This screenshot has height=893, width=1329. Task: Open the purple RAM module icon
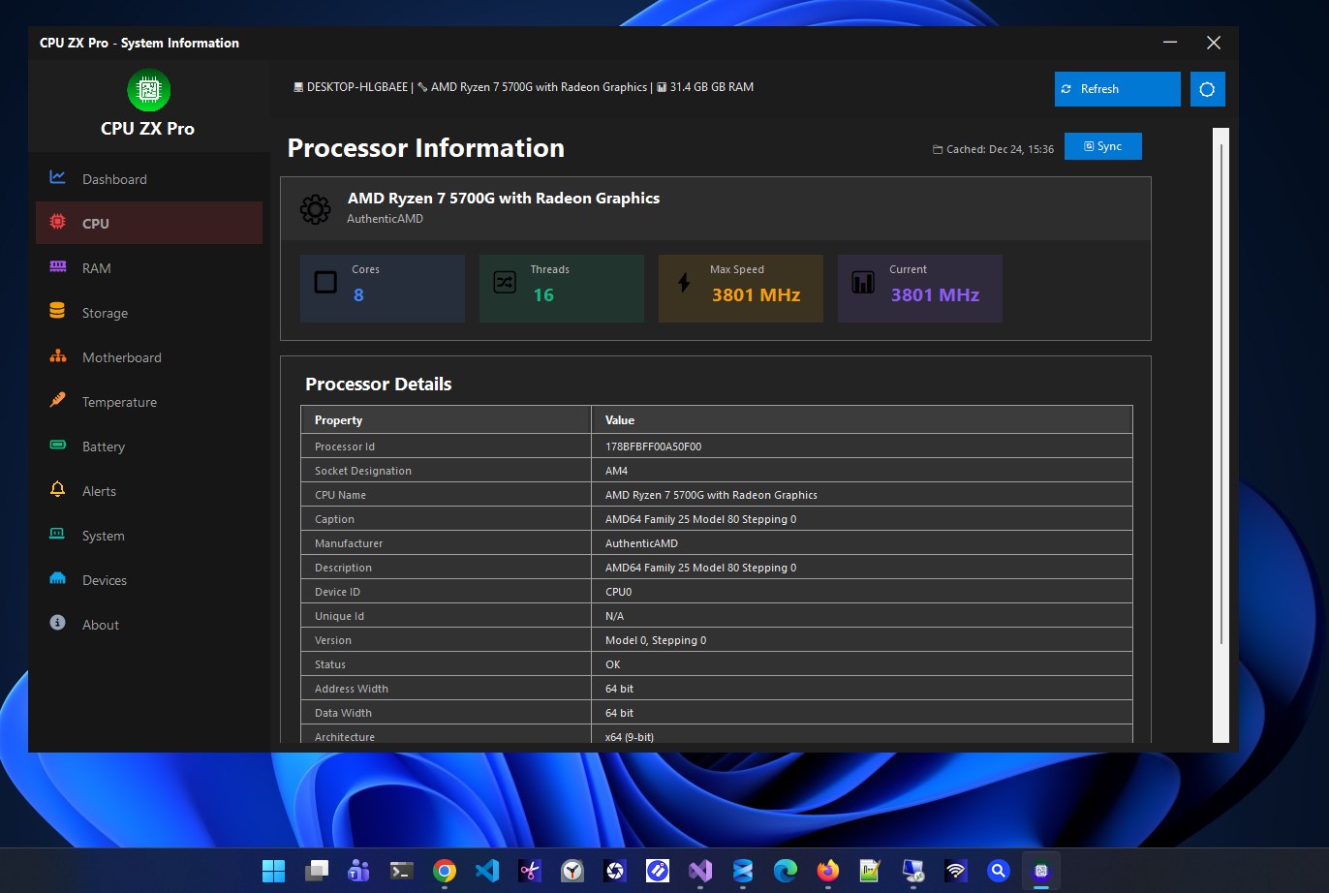click(58, 267)
